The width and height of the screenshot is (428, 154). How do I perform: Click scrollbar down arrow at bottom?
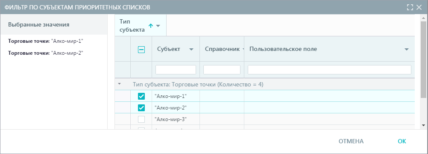(x=423, y=125)
